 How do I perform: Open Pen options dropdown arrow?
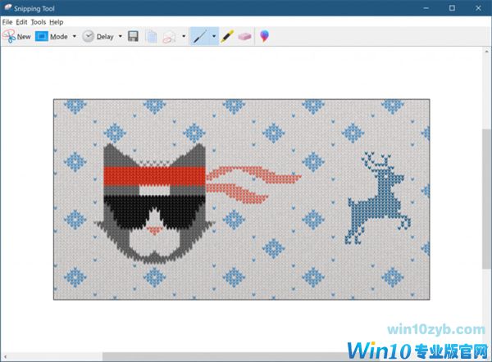click(214, 36)
